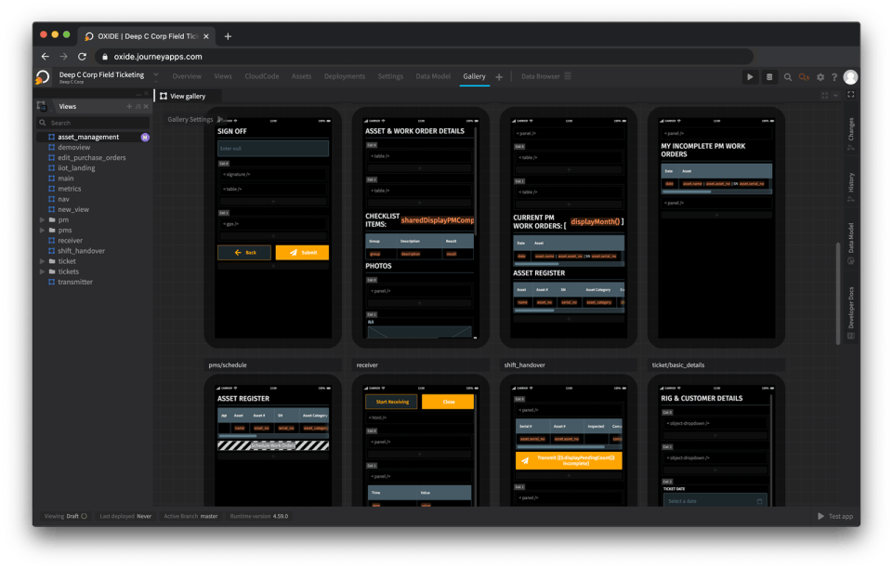Click the help question mark icon

click(x=834, y=77)
